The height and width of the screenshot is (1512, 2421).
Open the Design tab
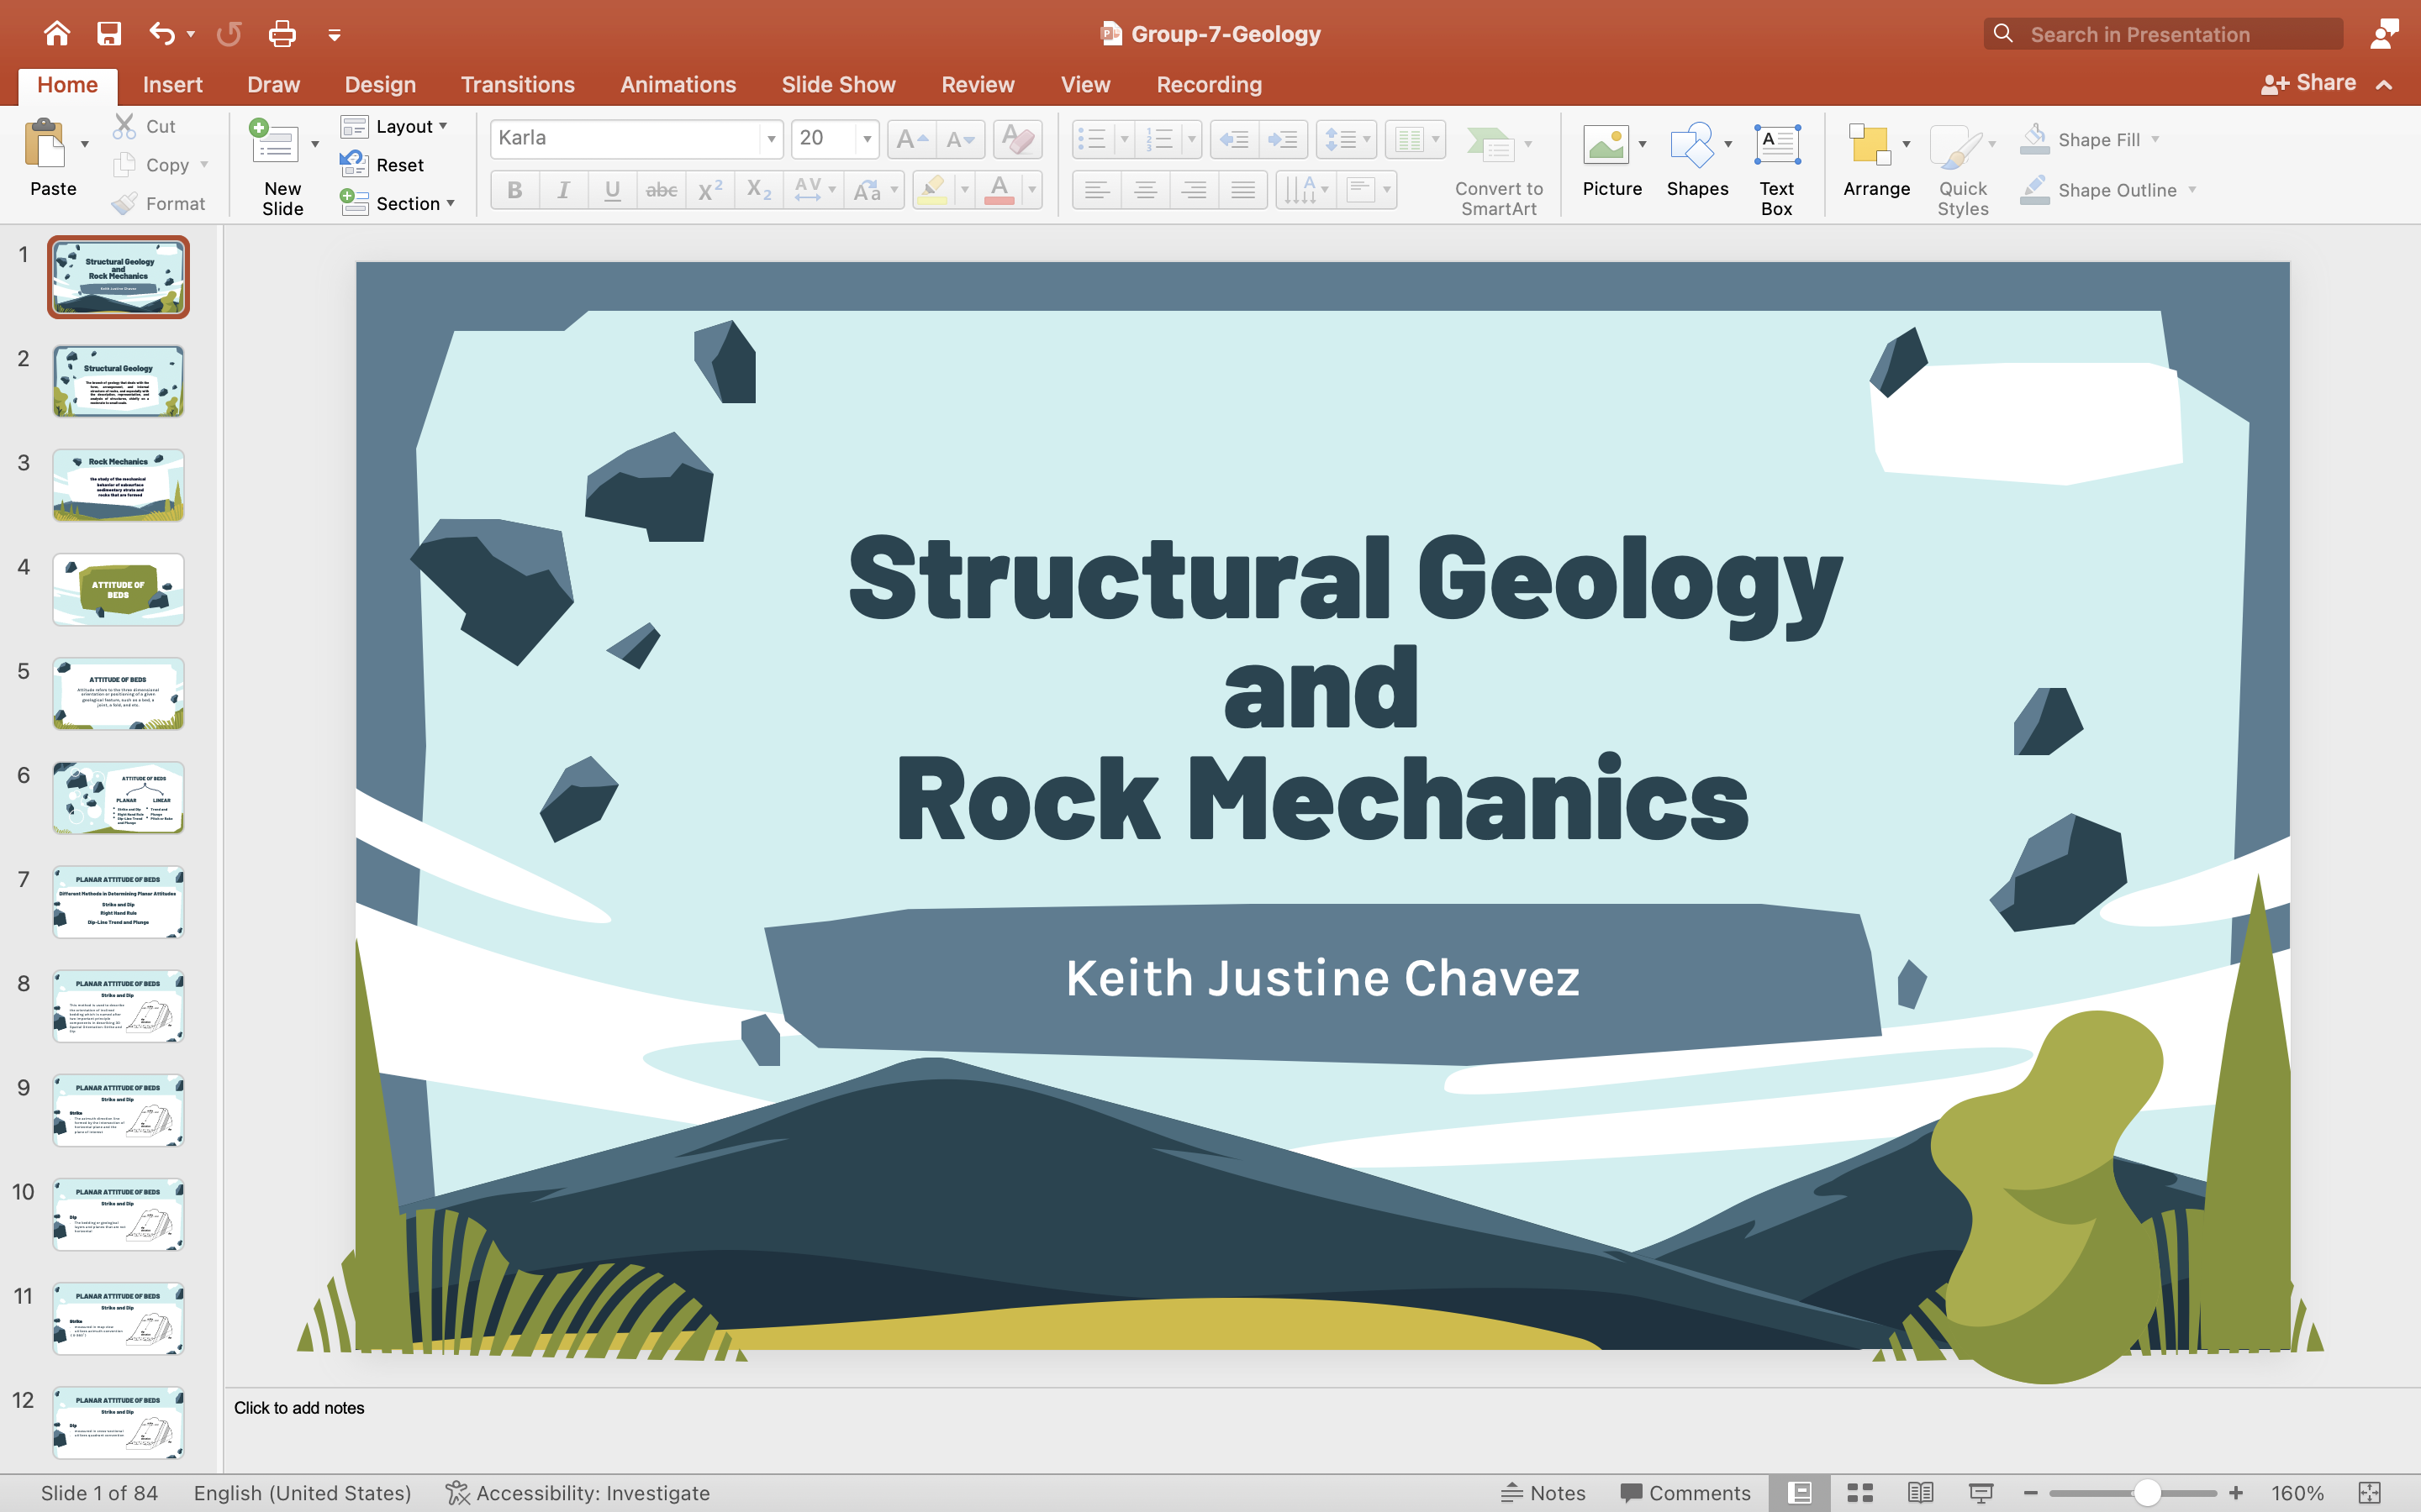click(x=379, y=84)
